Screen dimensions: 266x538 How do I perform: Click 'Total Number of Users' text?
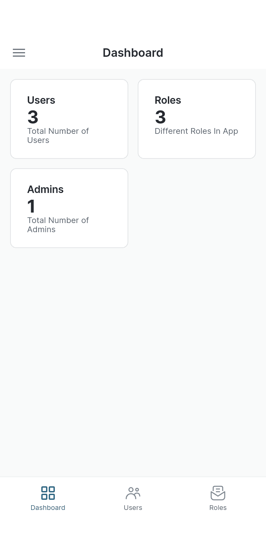58,136
